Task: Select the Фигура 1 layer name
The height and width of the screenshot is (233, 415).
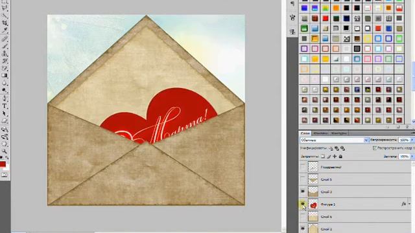Action: click(328, 205)
